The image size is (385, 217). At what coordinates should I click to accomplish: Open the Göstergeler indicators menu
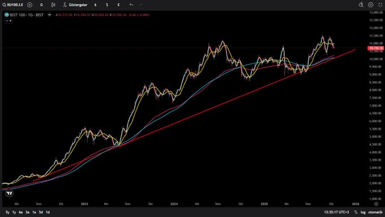pyautogui.click(x=75, y=5)
